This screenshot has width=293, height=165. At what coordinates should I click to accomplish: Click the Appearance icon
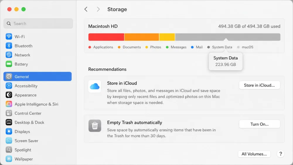(9, 95)
